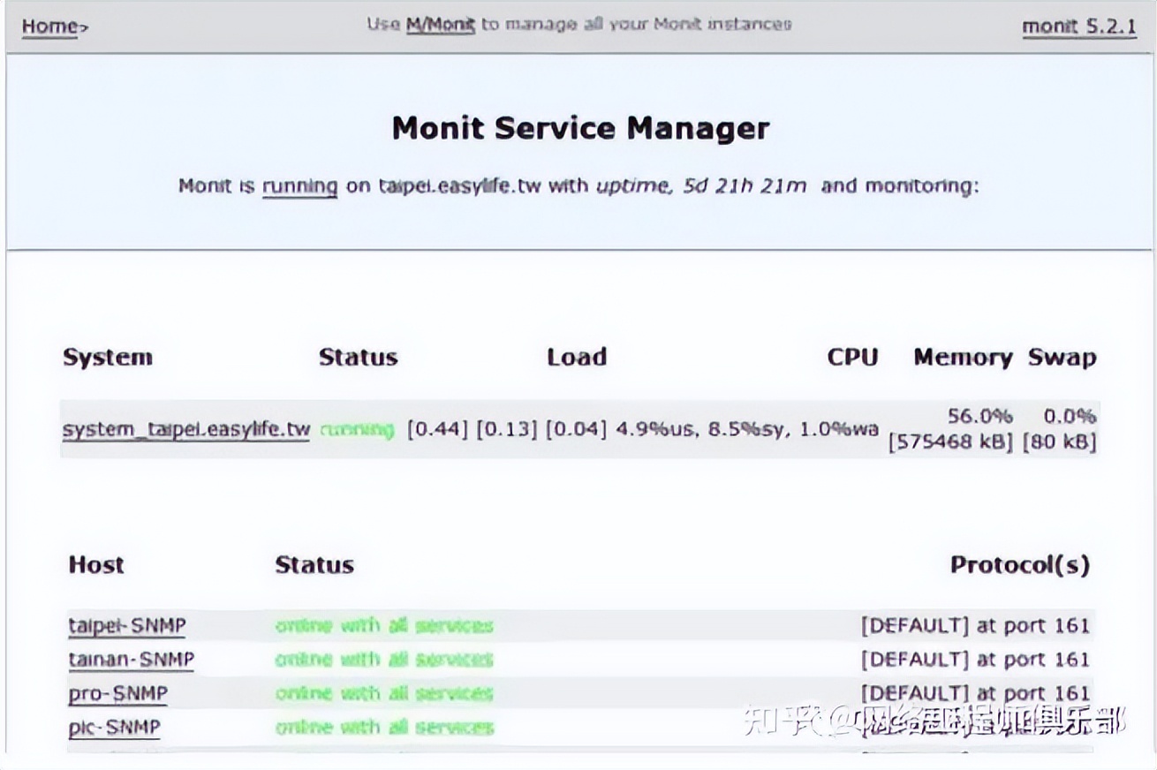This screenshot has width=1157, height=770.
Task: Click the monit 5.2.1 version link
Action: (x=1078, y=26)
